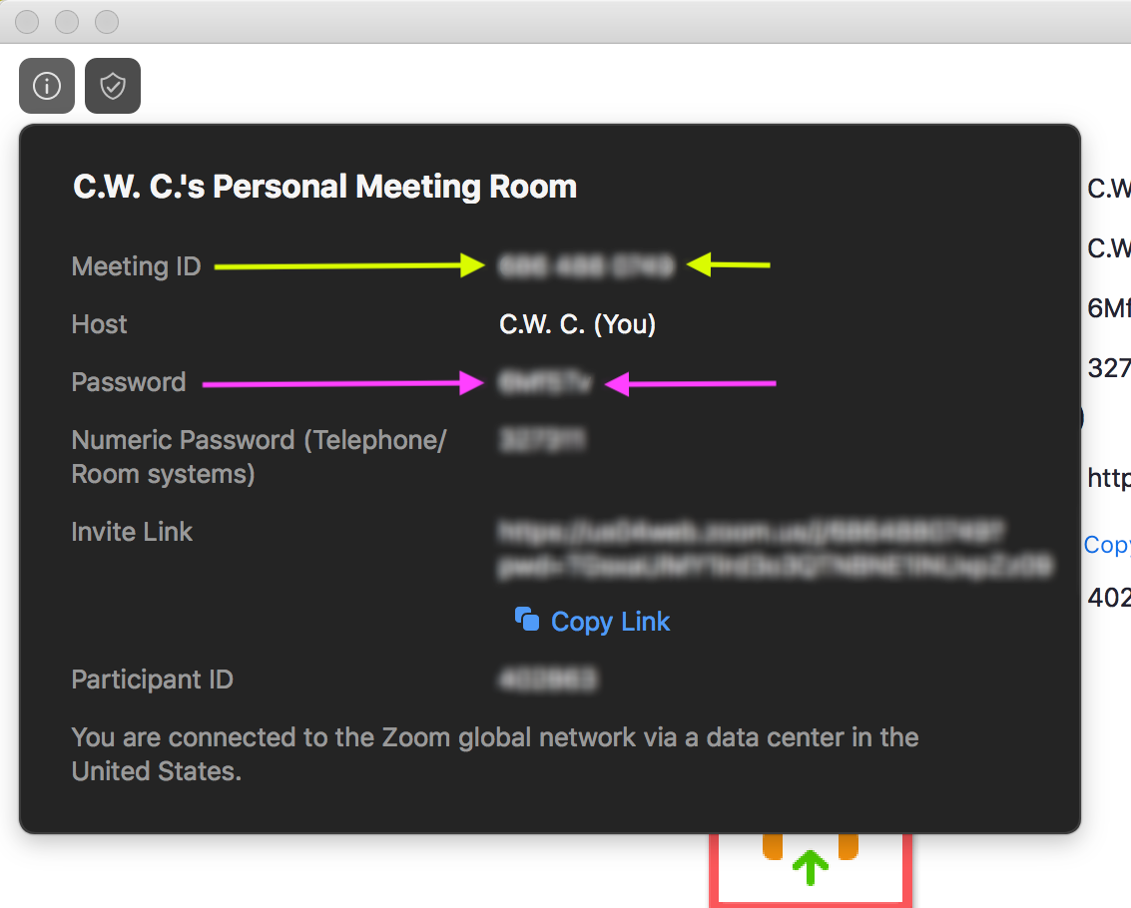The width and height of the screenshot is (1131, 908).
Task: Click the partially visible blue Copy link at right
Action: click(1107, 545)
